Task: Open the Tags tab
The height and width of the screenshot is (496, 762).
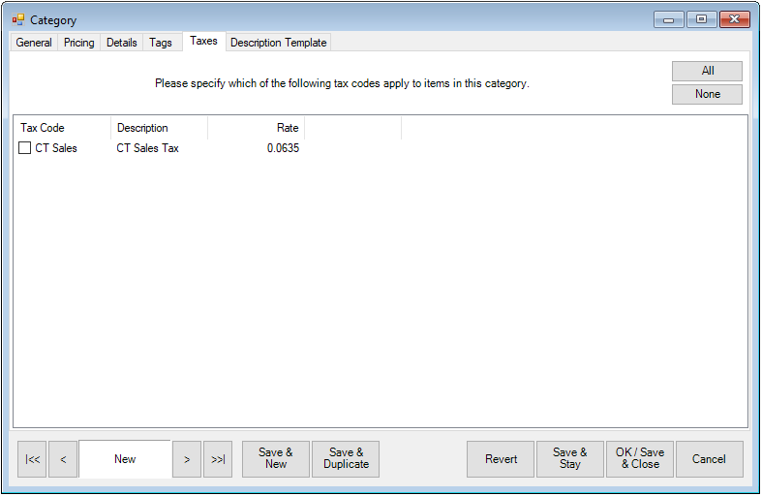Action: (161, 43)
